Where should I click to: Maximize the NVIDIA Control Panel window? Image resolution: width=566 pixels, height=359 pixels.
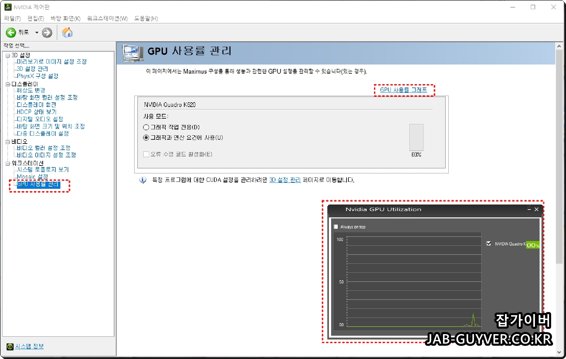point(533,7)
